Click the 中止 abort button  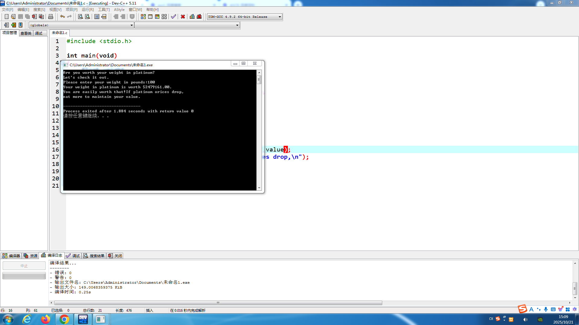coord(24,266)
